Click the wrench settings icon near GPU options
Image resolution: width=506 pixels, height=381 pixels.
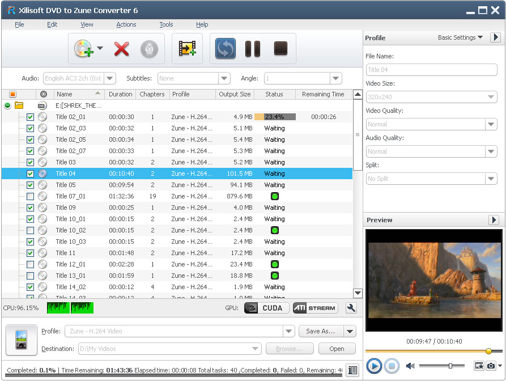(351, 308)
